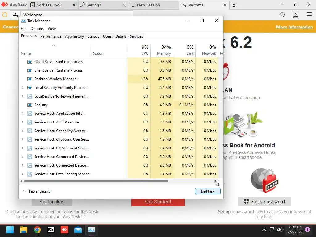
Task: Open File Explorer from taskbar
Action: click(23, 230)
